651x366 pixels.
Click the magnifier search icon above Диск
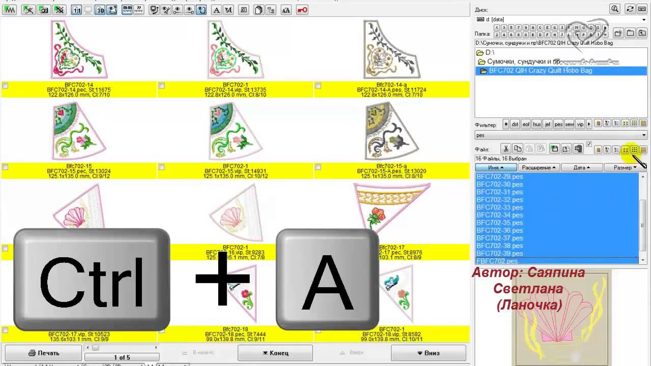click(x=615, y=9)
